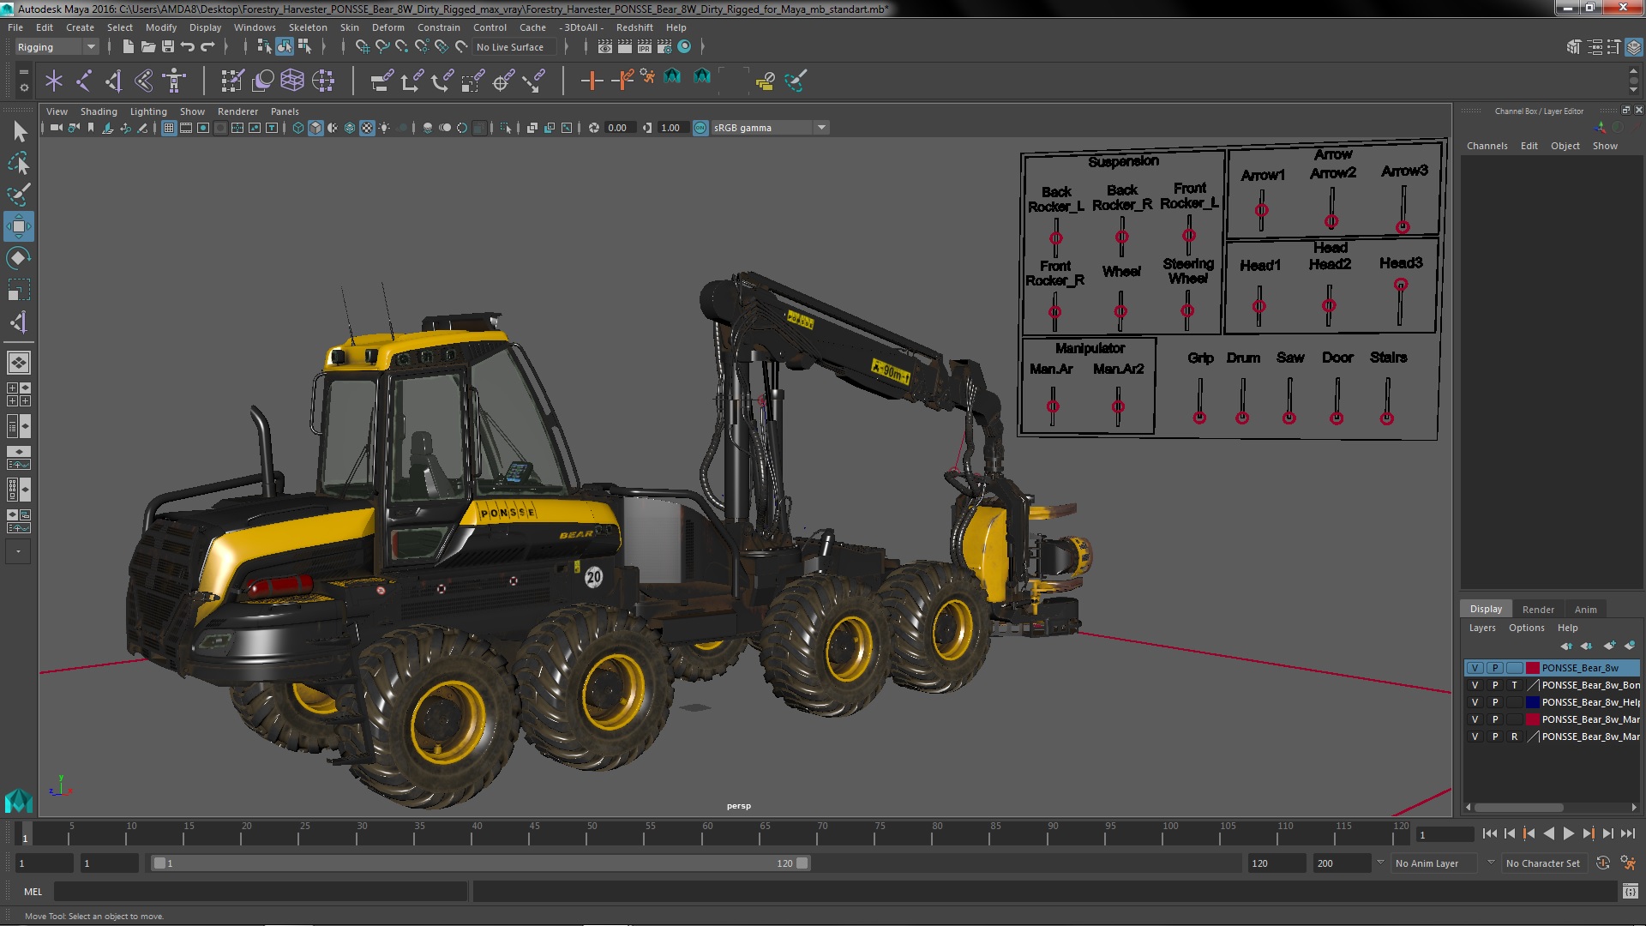
Task: Toggle viewport Grid display button
Action: tap(169, 128)
